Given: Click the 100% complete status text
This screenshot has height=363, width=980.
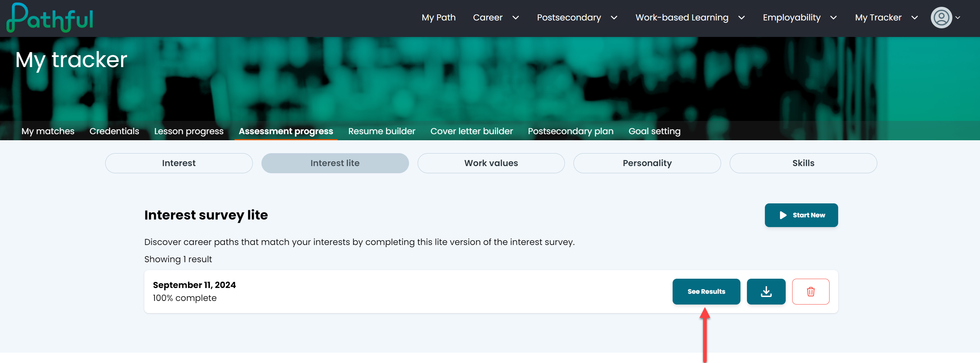Looking at the screenshot, I should click(x=185, y=298).
